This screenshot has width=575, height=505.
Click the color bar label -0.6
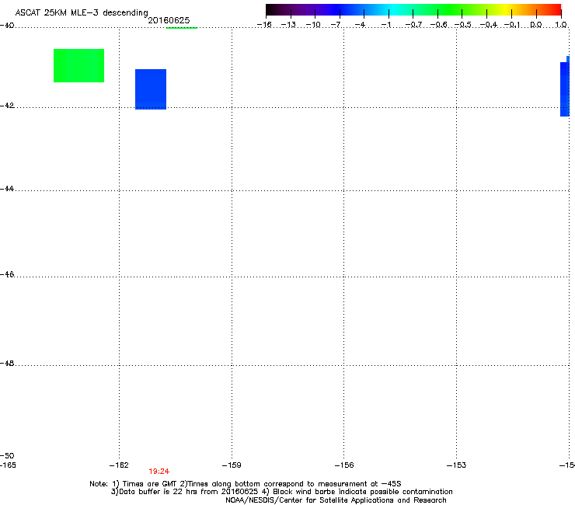pyautogui.click(x=438, y=25)
